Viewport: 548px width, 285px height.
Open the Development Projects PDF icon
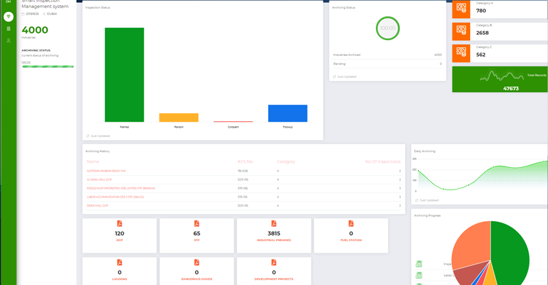pyautogui.click(x=273, y=263)
